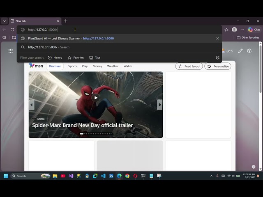
Task: Open the Personalize button
Action: coord(218,66)
